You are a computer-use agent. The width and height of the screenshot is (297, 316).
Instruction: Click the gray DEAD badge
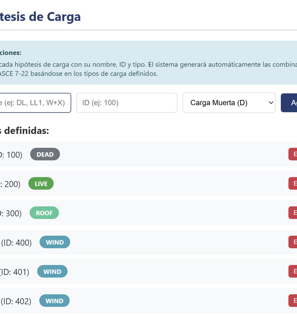[45, 154]
